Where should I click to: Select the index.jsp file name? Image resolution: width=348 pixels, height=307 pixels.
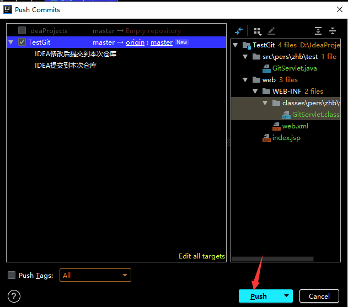(286, 138)
